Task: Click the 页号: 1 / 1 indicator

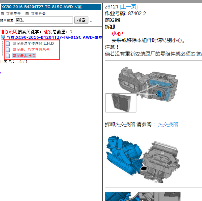Action: [x=15, y=62]
